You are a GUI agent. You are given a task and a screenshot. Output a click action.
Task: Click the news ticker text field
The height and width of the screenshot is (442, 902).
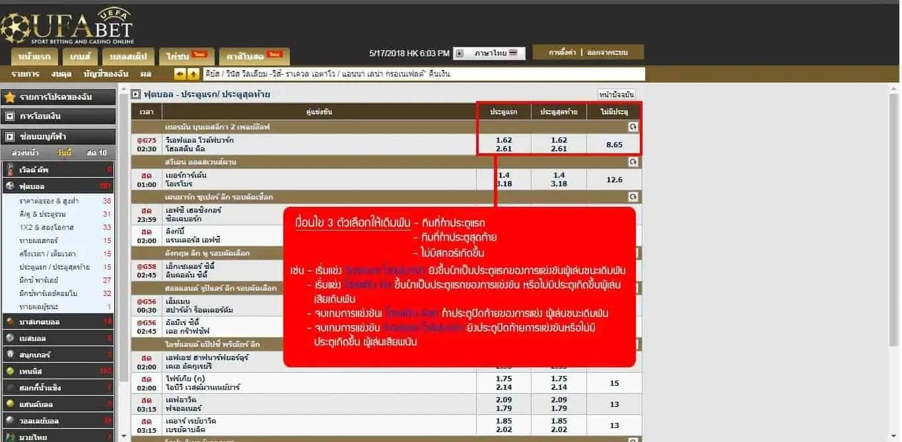pos(424,74)
